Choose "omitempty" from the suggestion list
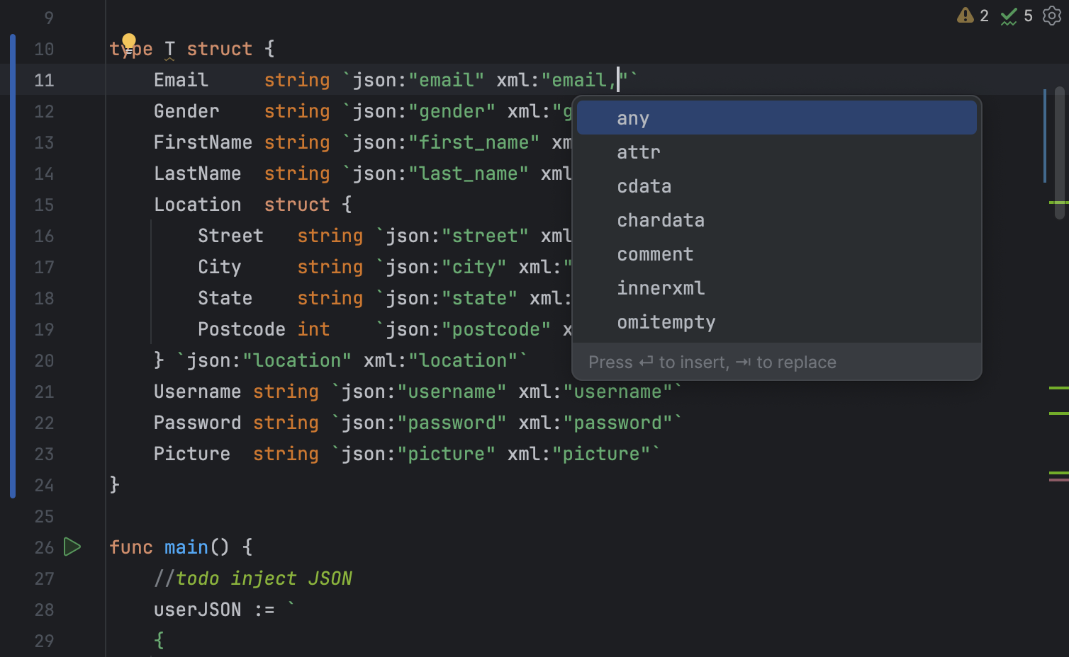1069x657 pixels. pyautogui.click(x=666, y=322)
